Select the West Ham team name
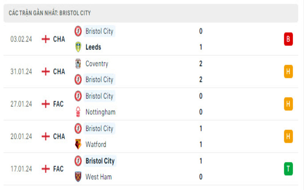This screenshot has height=190, width=304. coord(99,177)
